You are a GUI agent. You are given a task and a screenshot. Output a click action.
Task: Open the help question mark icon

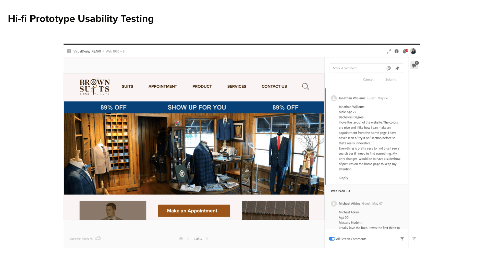[396, 51]
